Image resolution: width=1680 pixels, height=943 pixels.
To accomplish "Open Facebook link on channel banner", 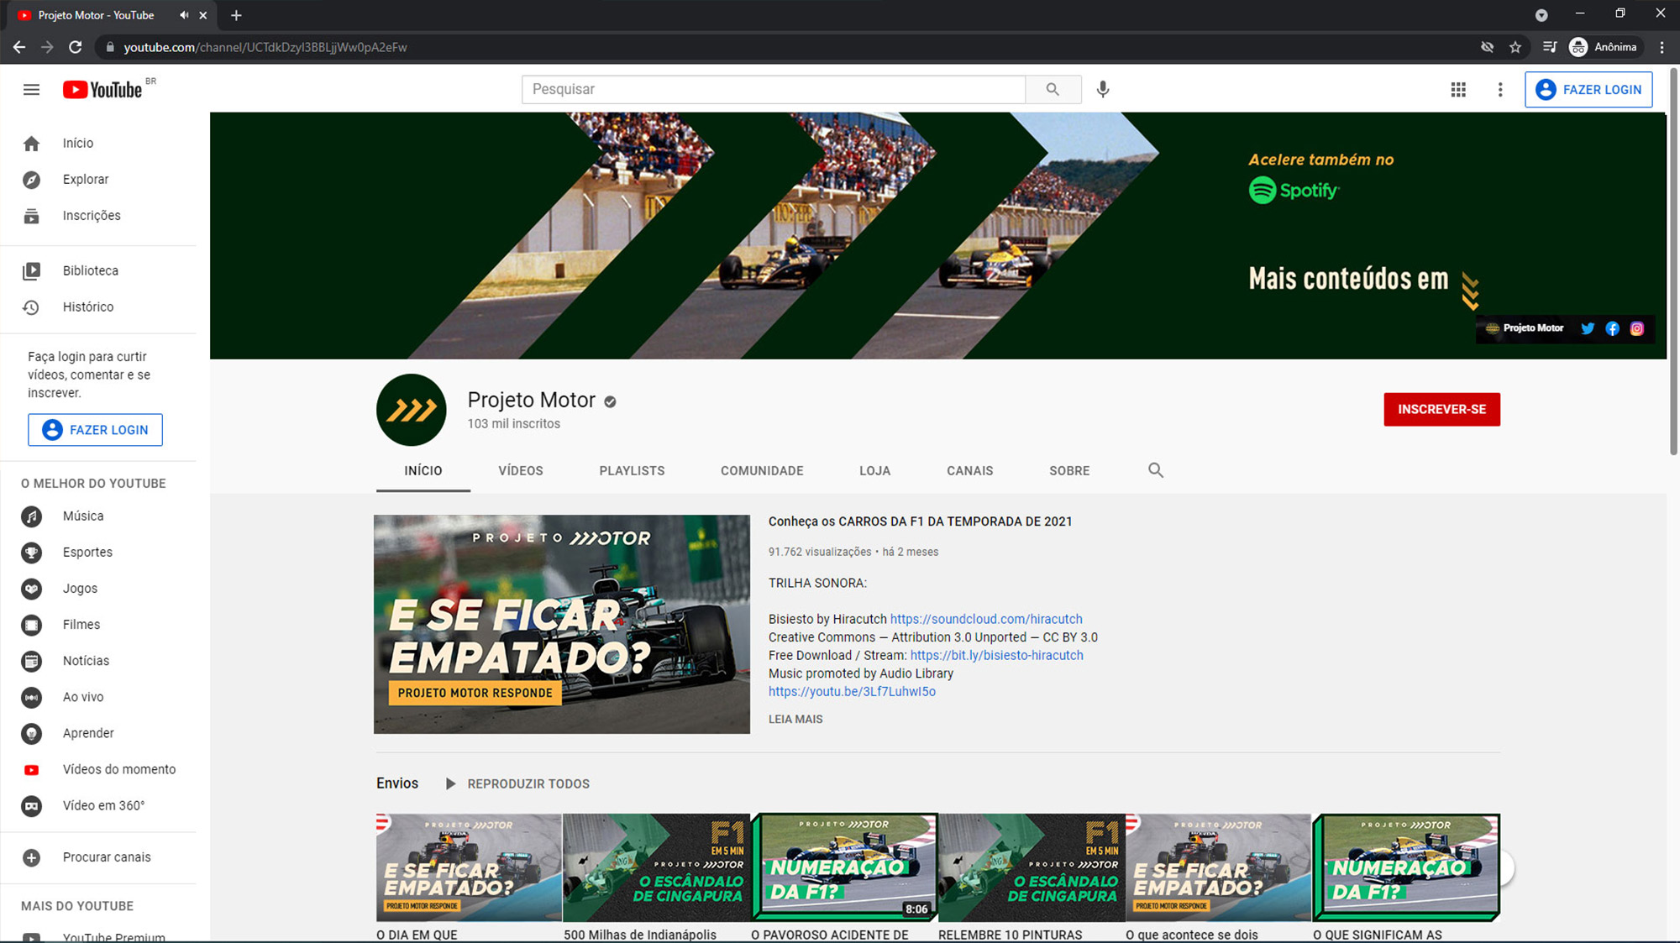I will click(1612, 328).
